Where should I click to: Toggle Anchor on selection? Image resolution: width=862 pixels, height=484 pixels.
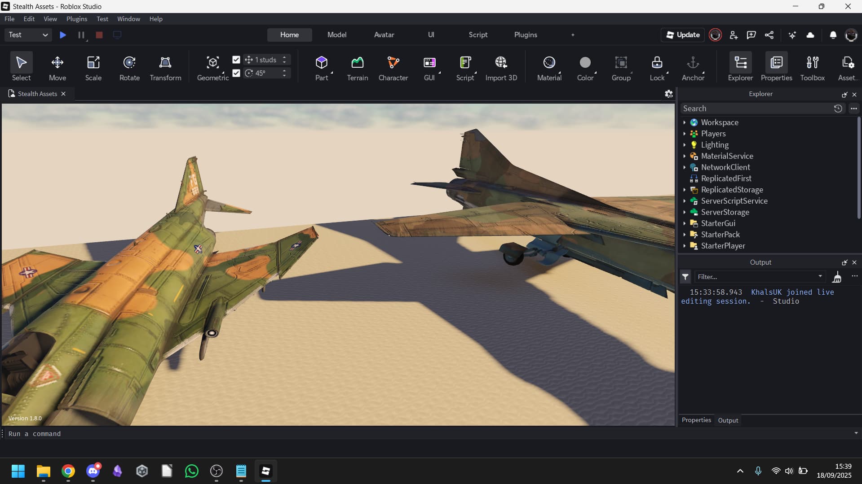point(693,67)
